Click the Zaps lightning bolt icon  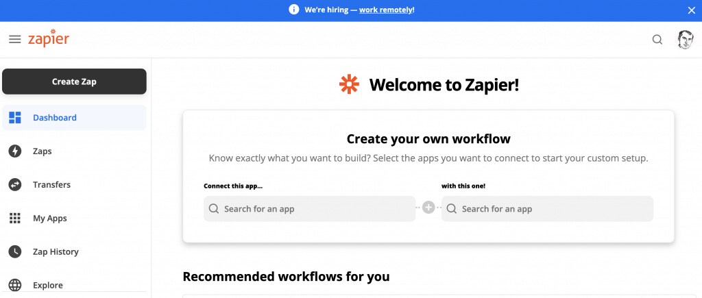pos(15,151)
